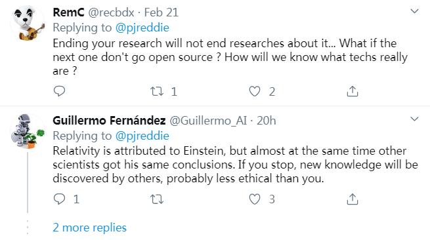Image resolution: width=430 pixels, height=240 pixels.
Task: Like Guillermo Fernández's tweet with heart
Action: coord(255,199)
